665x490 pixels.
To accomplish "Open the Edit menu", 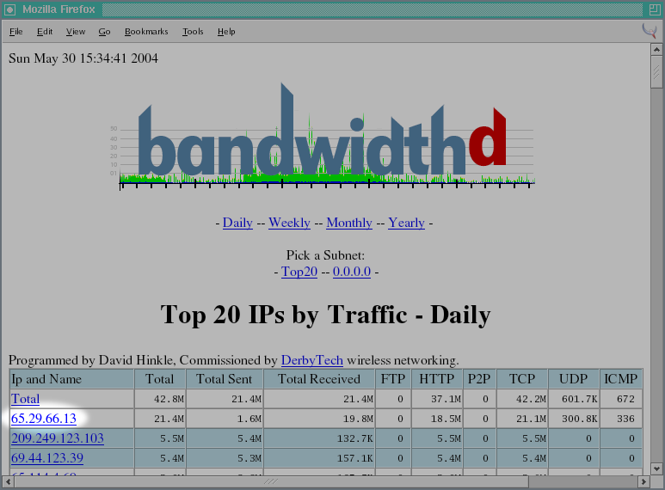I will (45, 31).
